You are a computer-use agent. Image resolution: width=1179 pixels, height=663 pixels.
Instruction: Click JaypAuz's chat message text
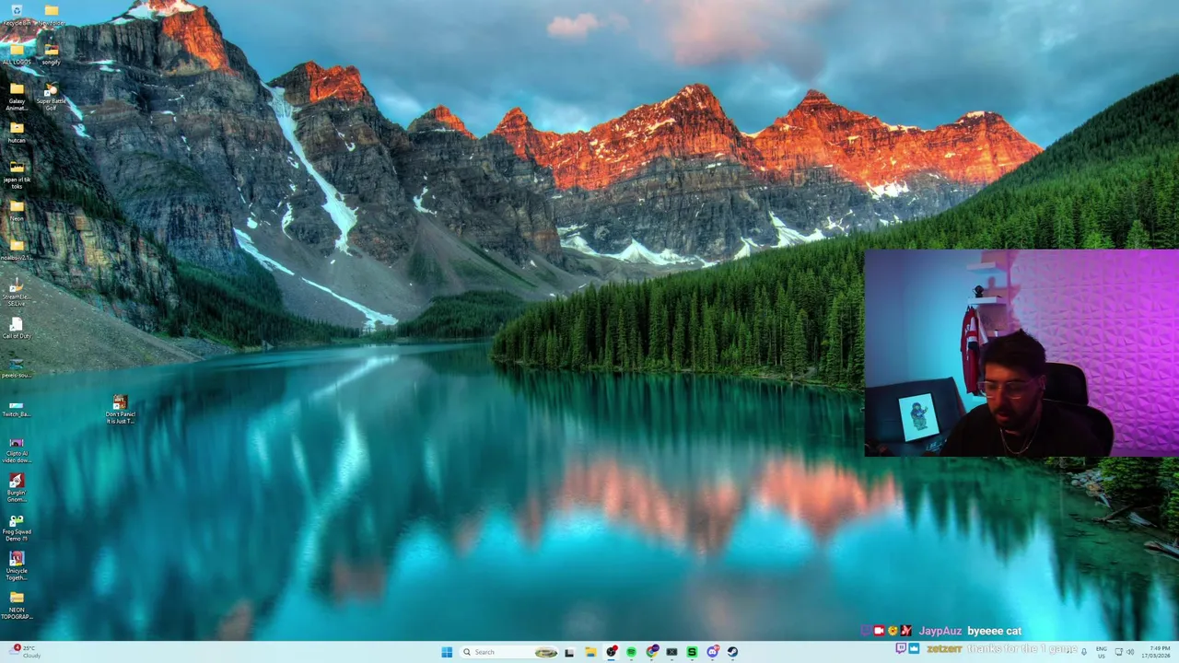(x=994, y=631)
